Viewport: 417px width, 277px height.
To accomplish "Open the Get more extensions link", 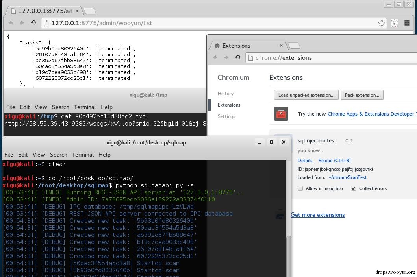I will [318, 215].
